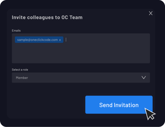Image resolution: width=165 pixels, height=127 pixels.
Task: Click the Select a role label
Action: pos(20,70)
